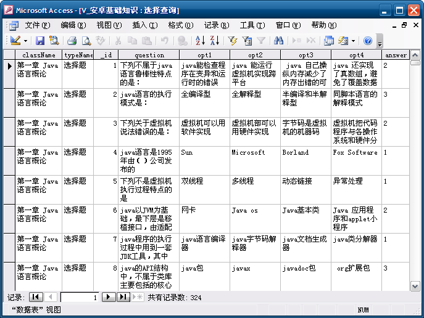Viewport: 424px width, 318px height.
Task: Click the Paste clipboard icon
Action: (x=146, y=41)
